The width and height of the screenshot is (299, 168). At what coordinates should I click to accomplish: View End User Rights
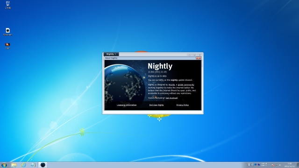[157, 105]
